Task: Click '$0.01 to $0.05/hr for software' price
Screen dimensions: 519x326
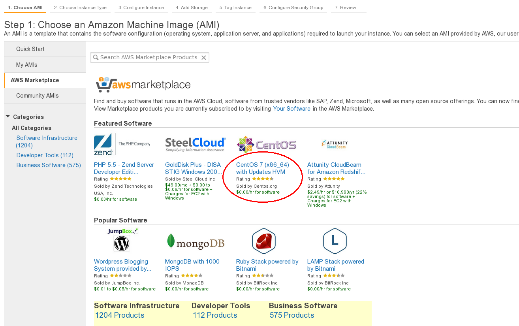Action: point(125,289)
